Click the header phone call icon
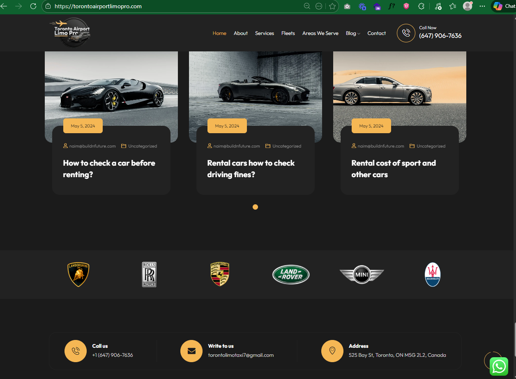 406,33
